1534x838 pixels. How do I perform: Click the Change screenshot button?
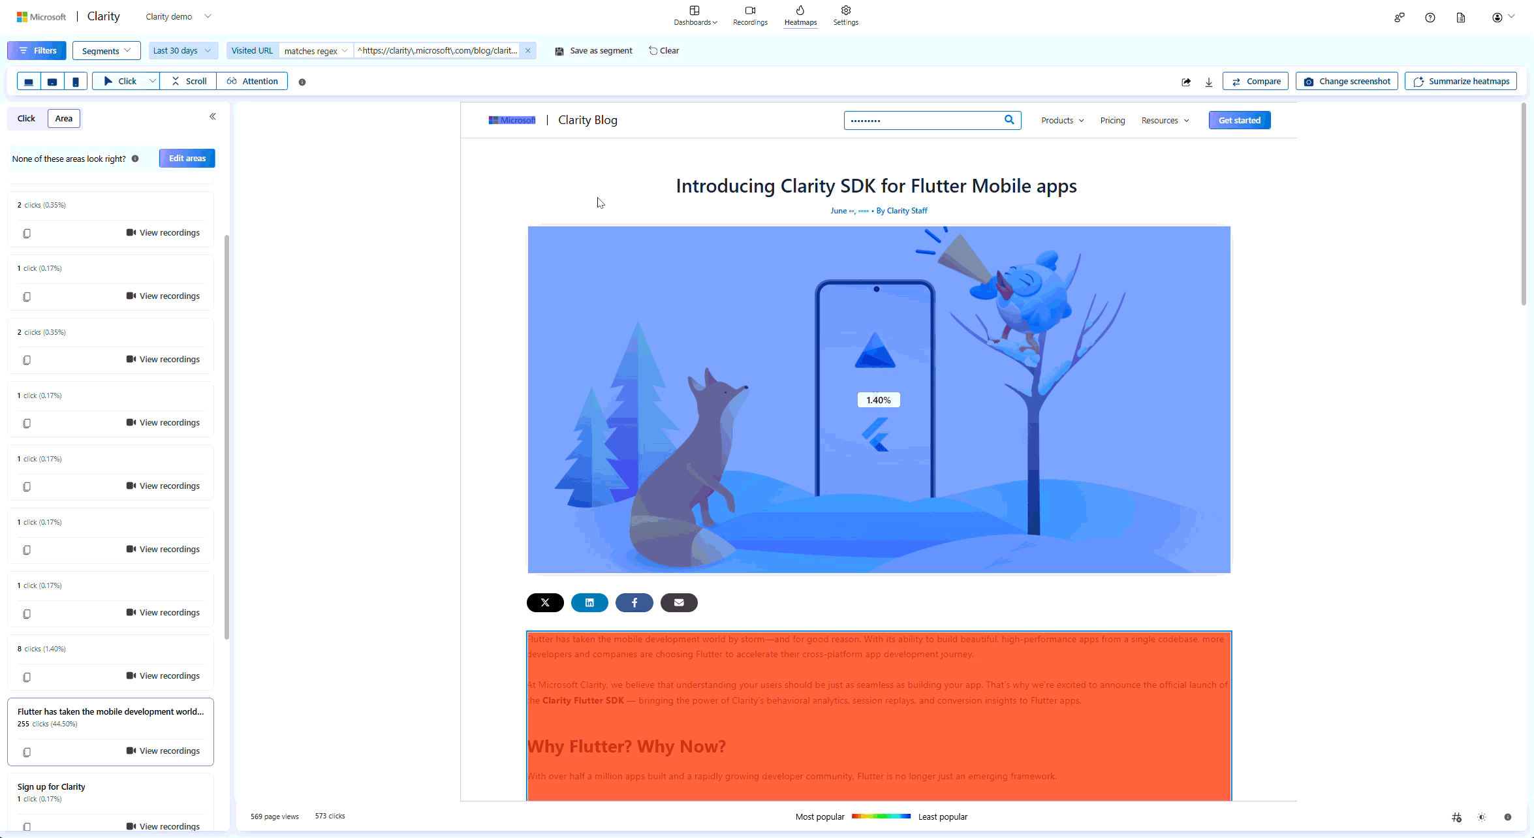(1347, 82)
